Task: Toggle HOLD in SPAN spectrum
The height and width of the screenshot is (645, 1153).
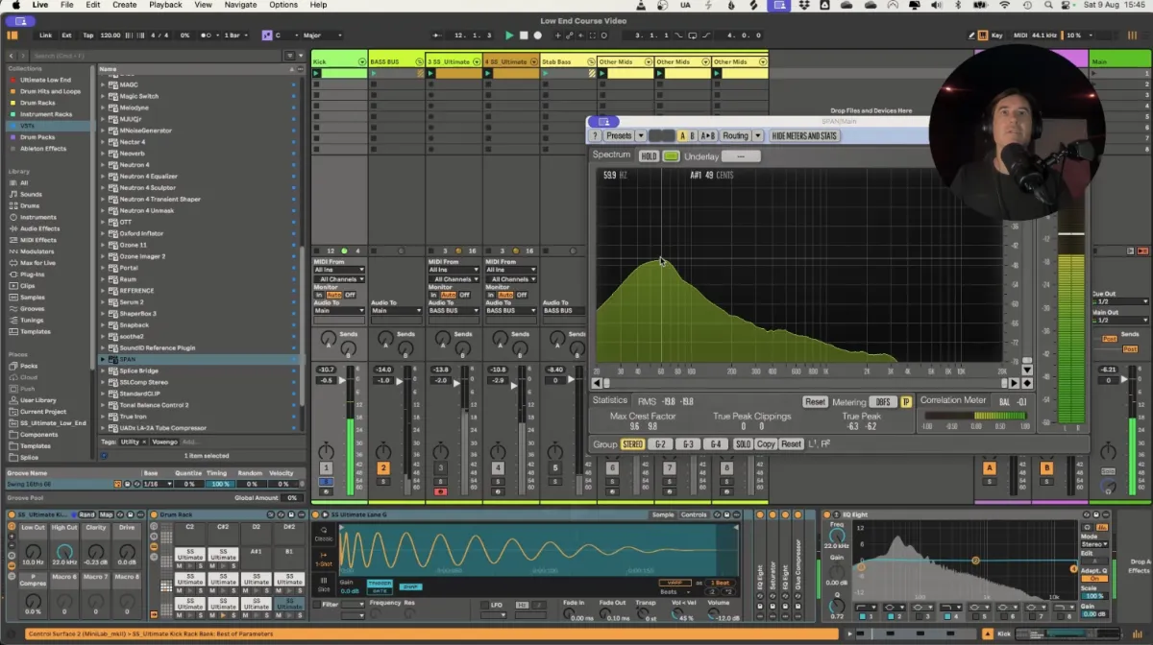Action: click(x=650, y=156)
